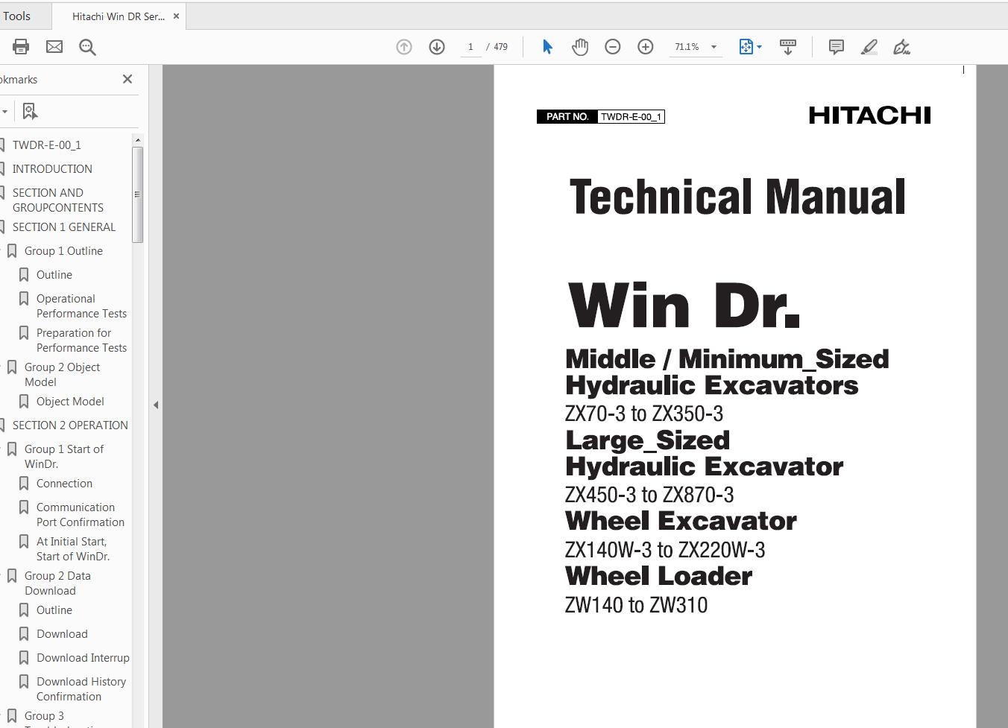Click the Win Dr. heading on page

684,306
